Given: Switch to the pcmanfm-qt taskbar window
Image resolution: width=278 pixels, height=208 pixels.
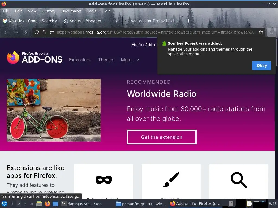Looking at the screenshot, I should (141, 204).
